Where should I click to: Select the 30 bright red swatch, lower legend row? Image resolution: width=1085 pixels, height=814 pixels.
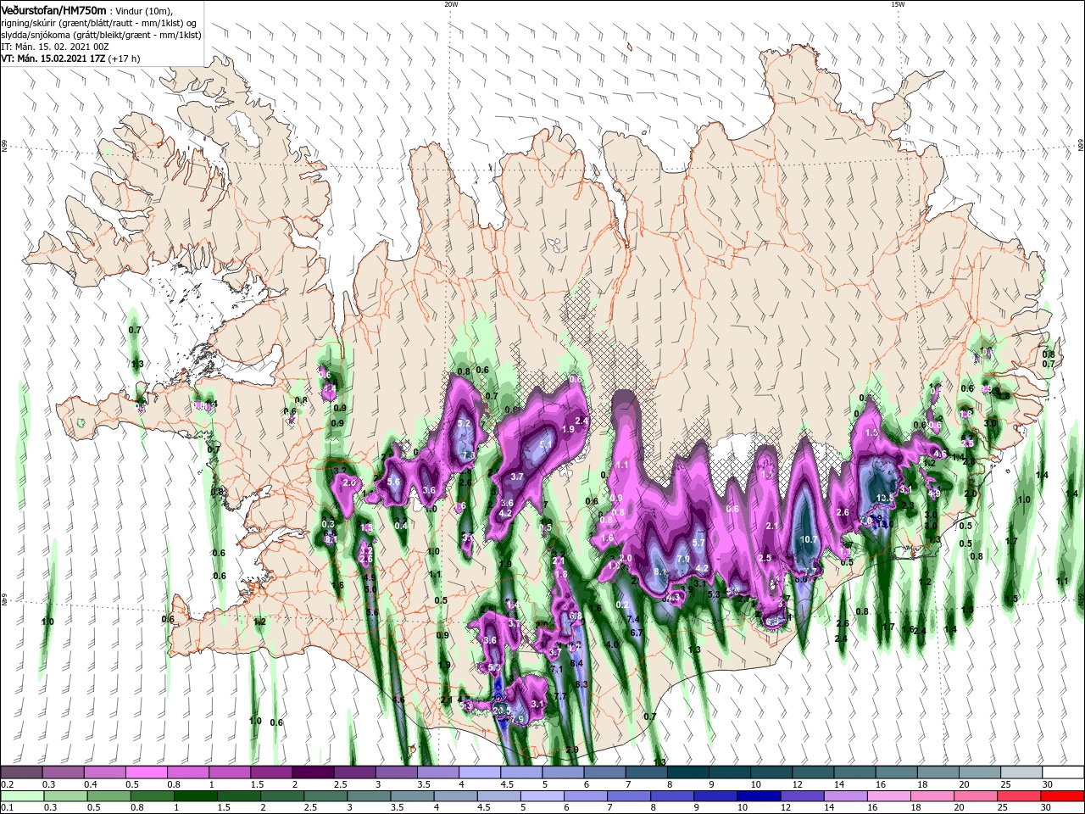(1062, 796)
